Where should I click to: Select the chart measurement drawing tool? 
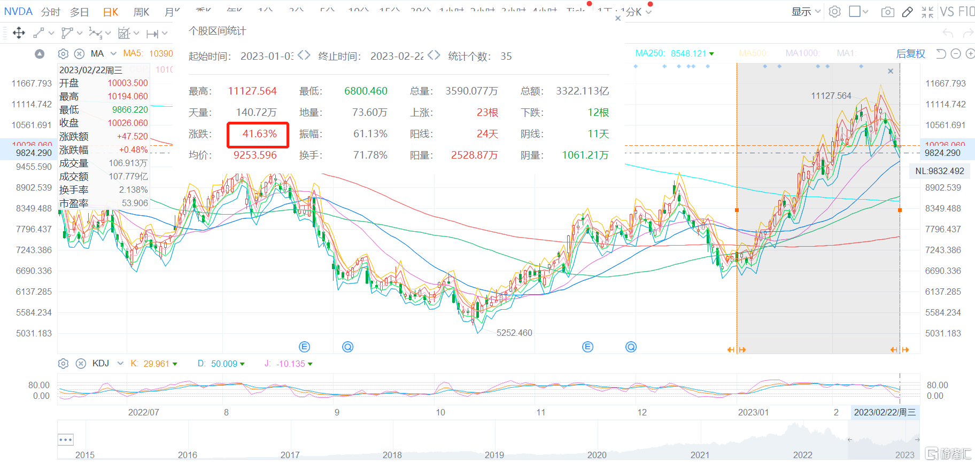(124, 33)
